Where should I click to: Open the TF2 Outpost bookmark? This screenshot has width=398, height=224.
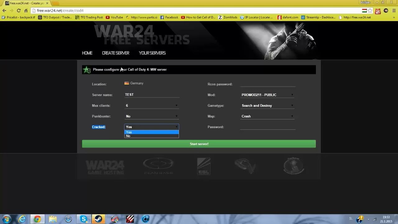55,17
